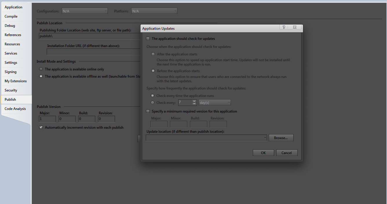This screenshot has width=387, height=204.
Task: Click the Browse... button
Action: 281,138
